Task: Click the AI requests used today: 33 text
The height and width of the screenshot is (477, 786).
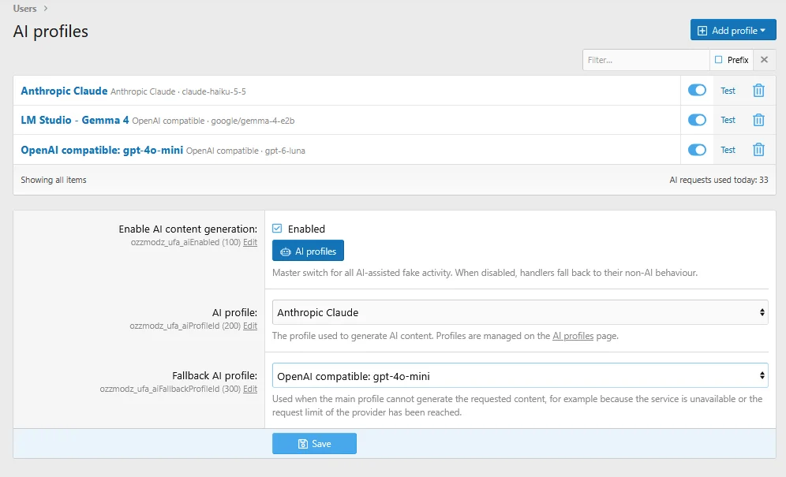Action: click(718, 180)
